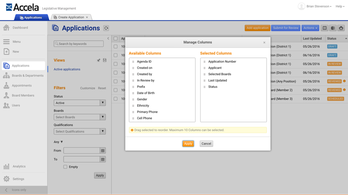Open the Brian Stevenson user menu
This screenshot has height=195, width=348.
319,6
